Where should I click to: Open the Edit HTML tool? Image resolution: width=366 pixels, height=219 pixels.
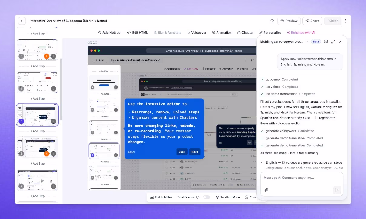(137, 33)
